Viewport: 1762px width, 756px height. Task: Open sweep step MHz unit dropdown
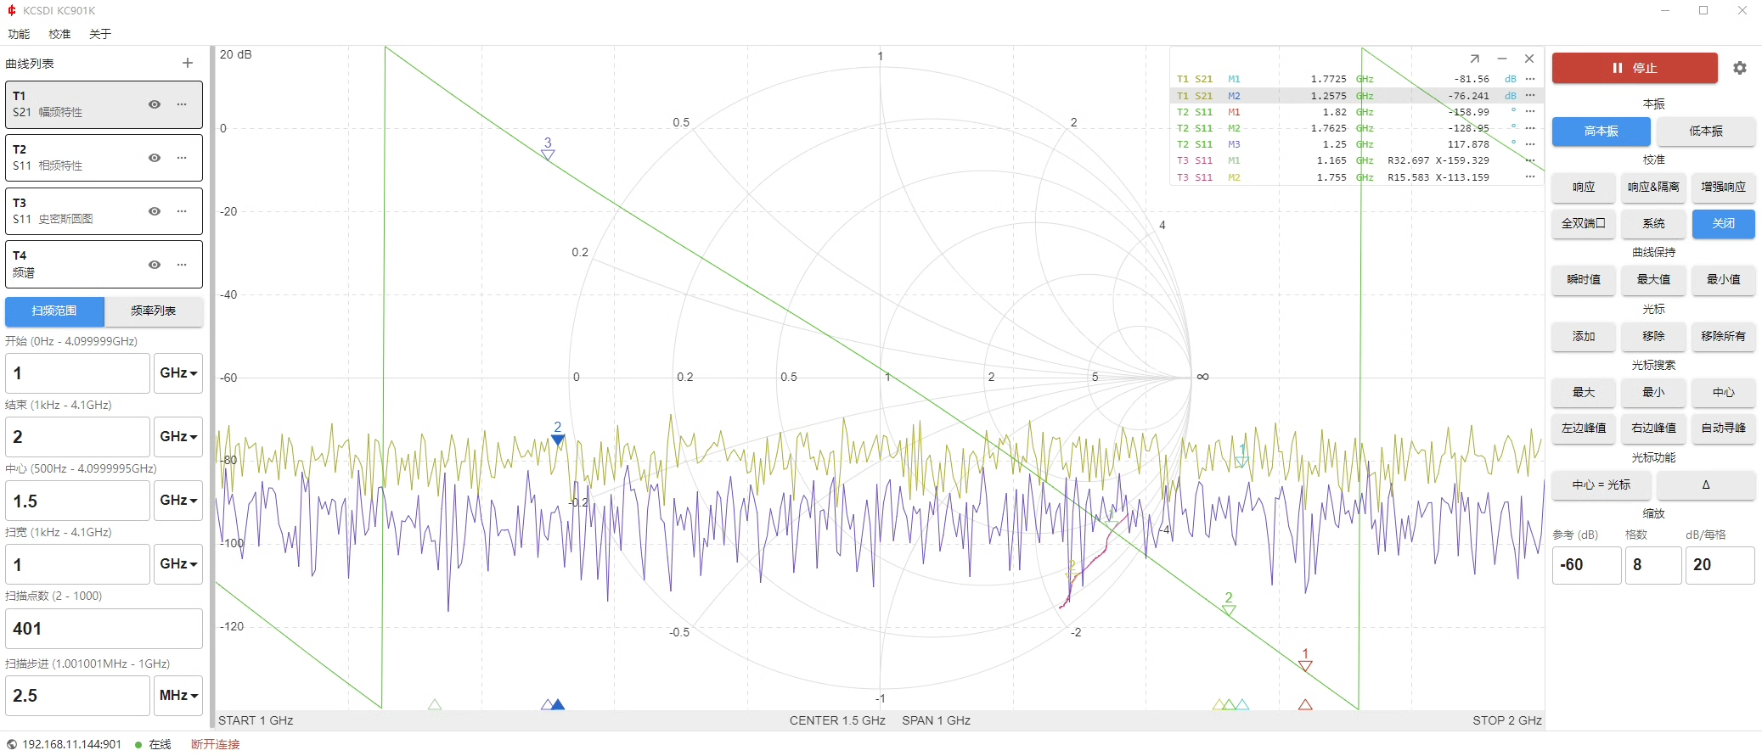point(178,696)
